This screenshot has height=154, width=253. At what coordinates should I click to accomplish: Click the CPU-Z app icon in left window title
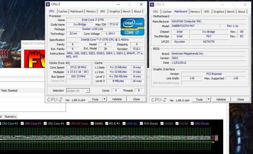click(x=48, y=4)
